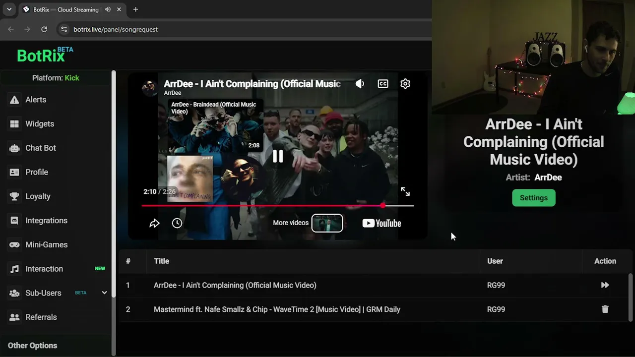View site information icon in address bar

tap(63, 29)
